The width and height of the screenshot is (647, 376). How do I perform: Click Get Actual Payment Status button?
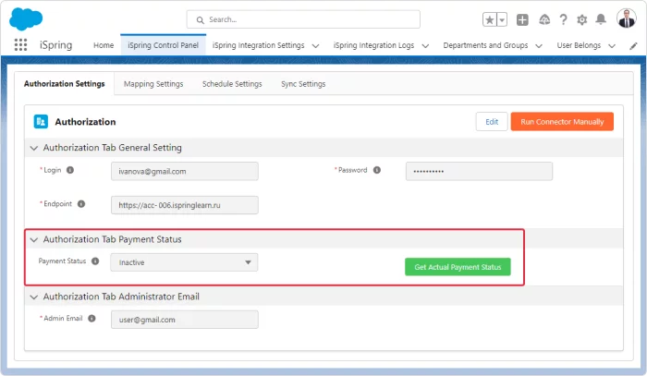pyautogui.click(x=458, y=267)
